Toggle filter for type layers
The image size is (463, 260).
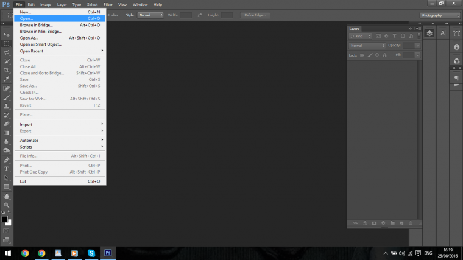(x=395, y=36)
